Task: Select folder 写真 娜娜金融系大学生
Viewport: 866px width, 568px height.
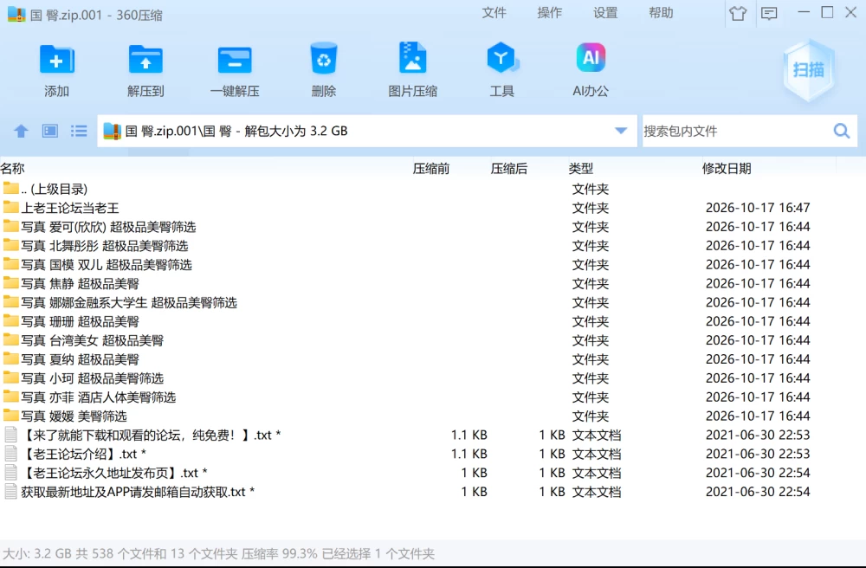Action: 433,302
